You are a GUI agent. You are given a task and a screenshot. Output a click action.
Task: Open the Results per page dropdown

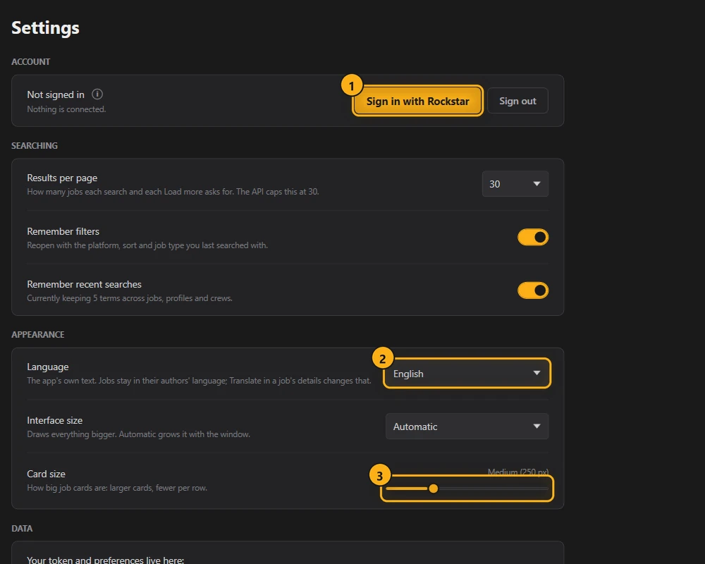[x=515, y=184]
